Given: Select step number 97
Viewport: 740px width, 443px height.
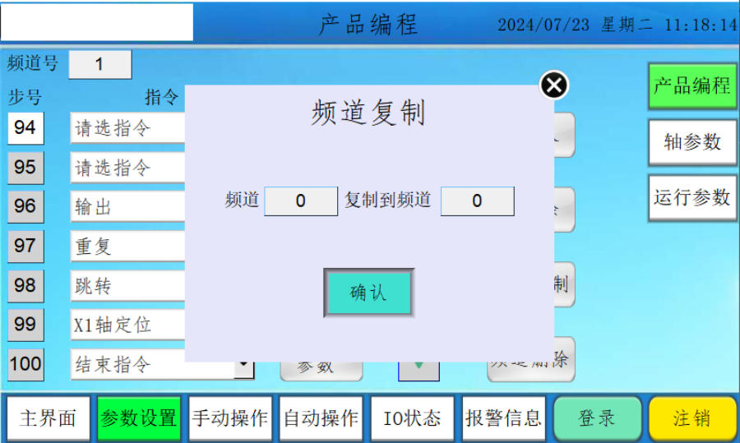Looking at the screenshot, I should click(x=25, y=246).
